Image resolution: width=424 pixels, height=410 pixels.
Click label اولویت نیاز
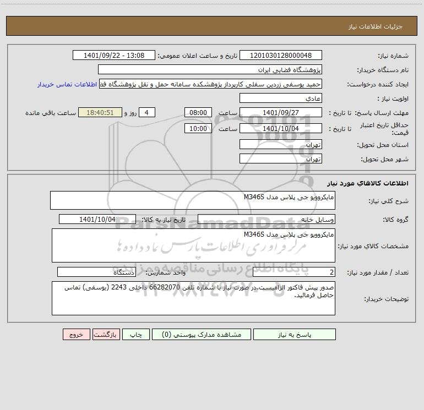coord(393,99)
